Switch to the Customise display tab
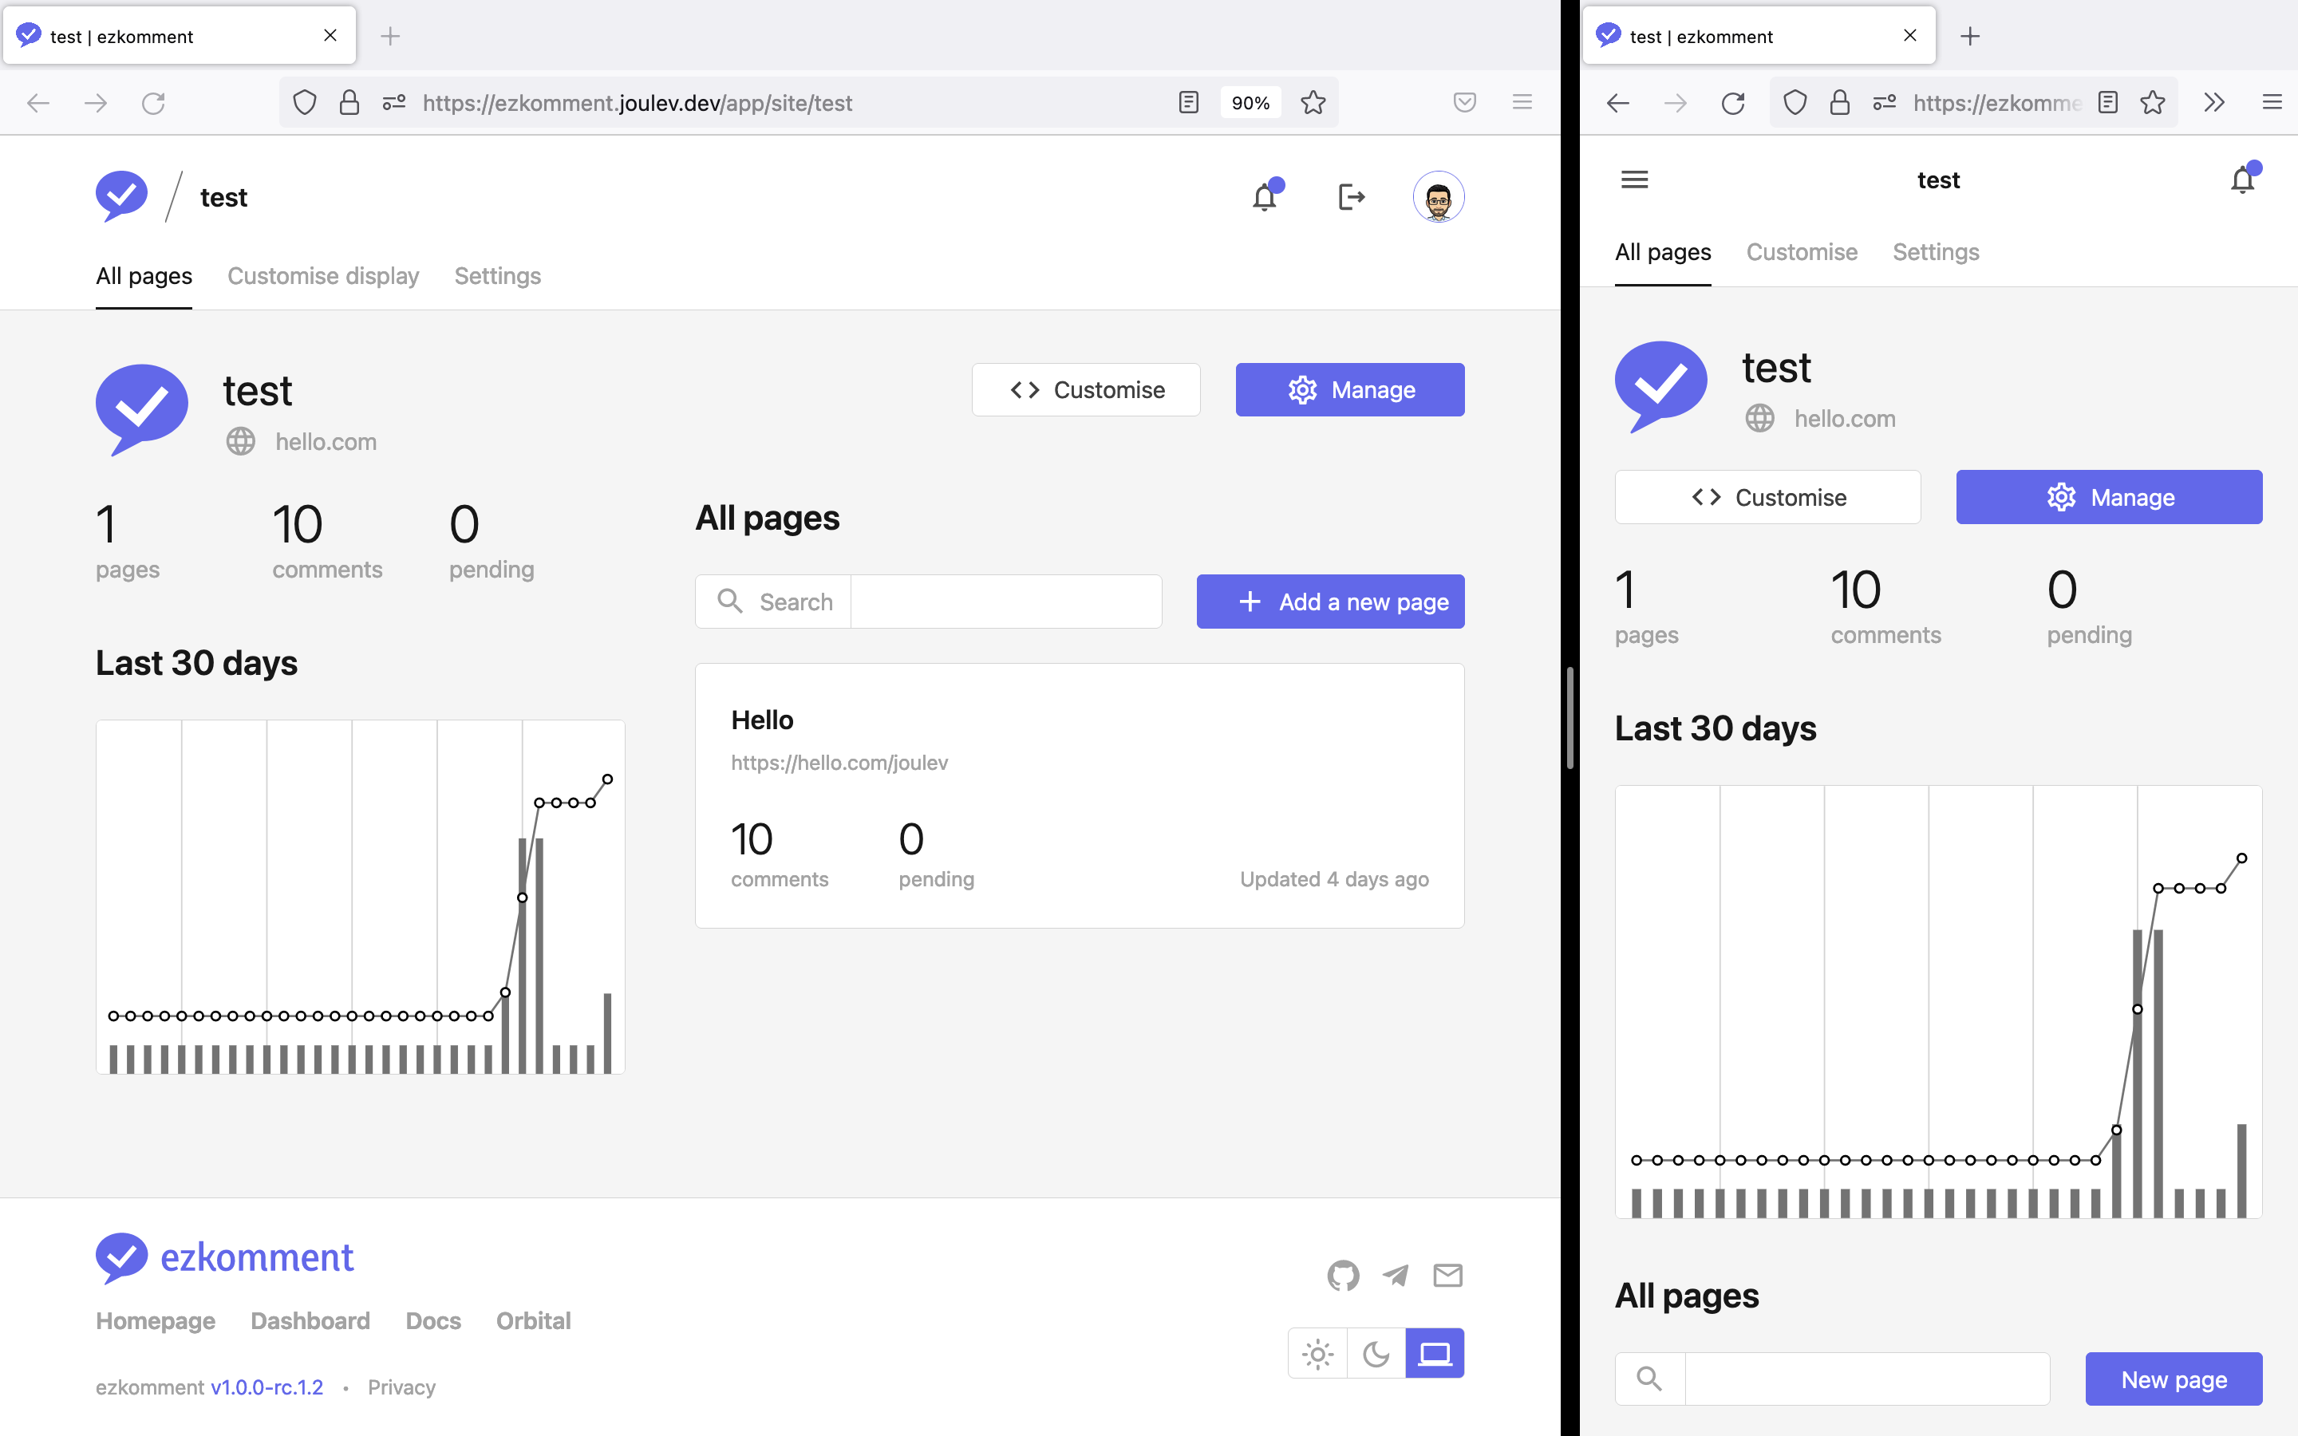This screenshot has height=1436, width=2298. [322, 276]
